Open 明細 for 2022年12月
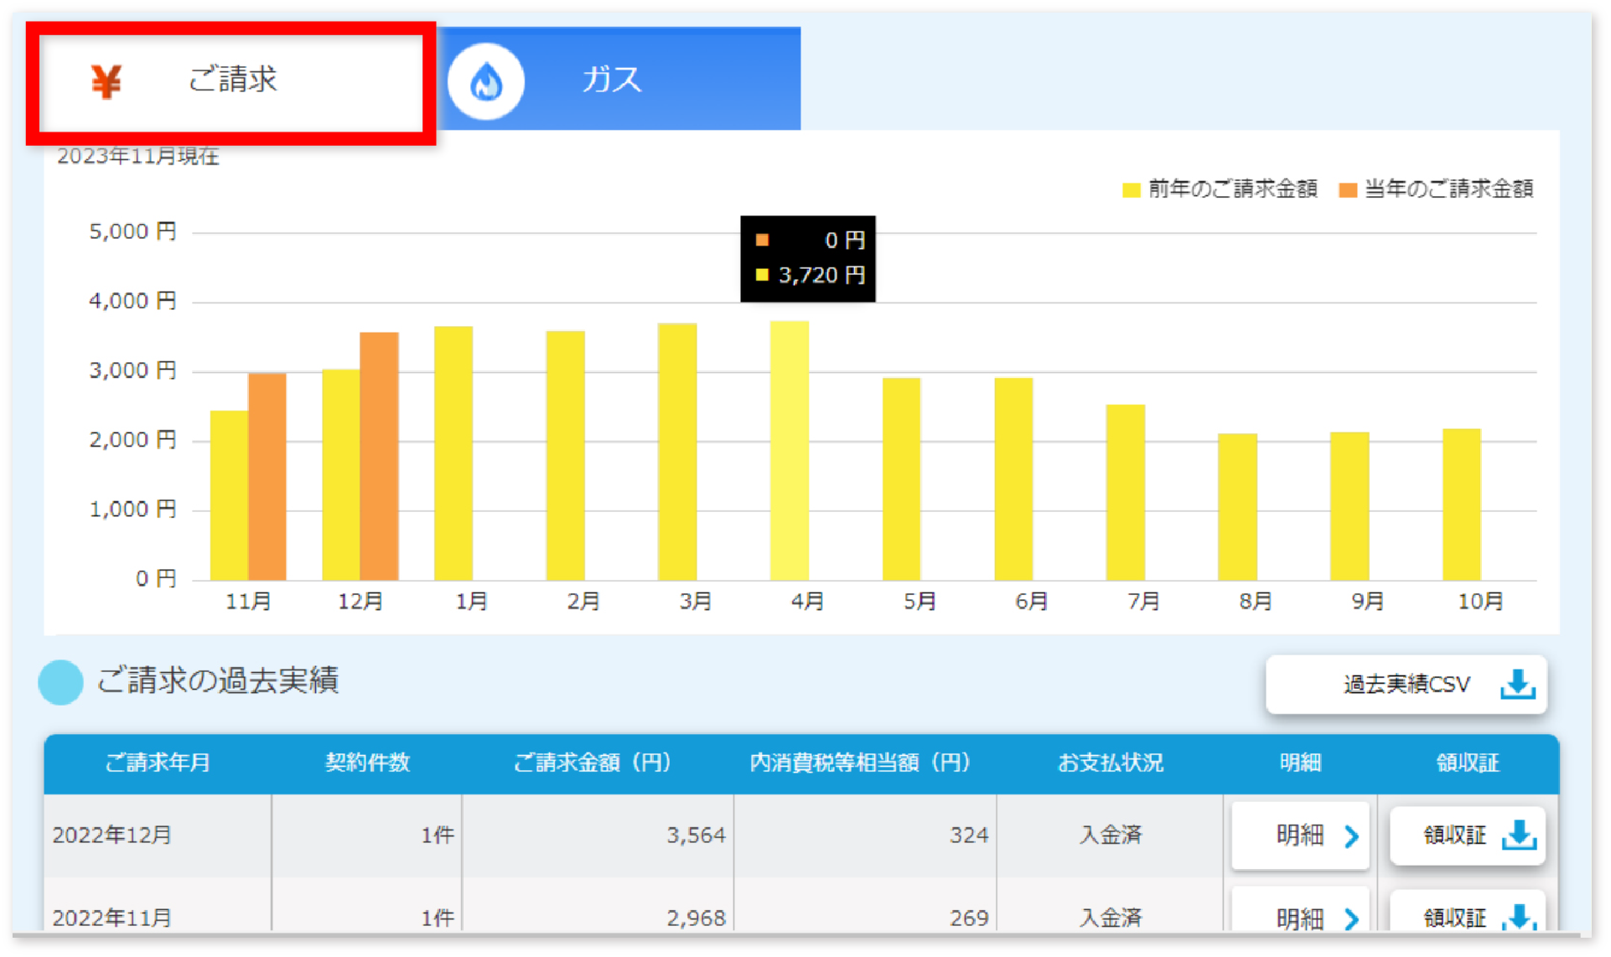 [x=1300, y=835]
